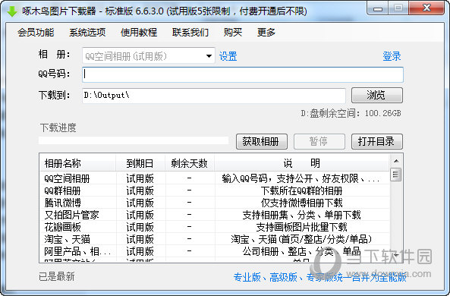Click the green download arrow app icon
The height and width of the screenshot is (296, 450).
12,11
